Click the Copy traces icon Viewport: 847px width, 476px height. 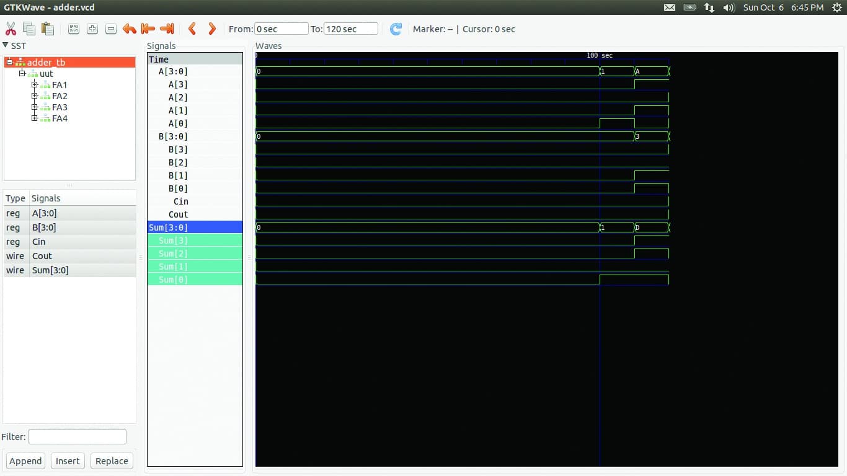[29, 29]
